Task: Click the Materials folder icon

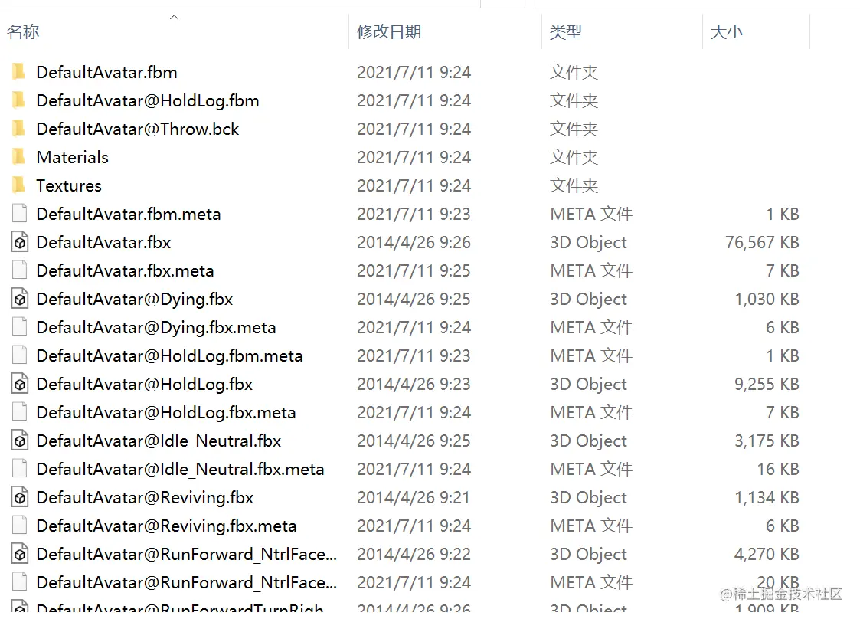Action: (18, 157)
